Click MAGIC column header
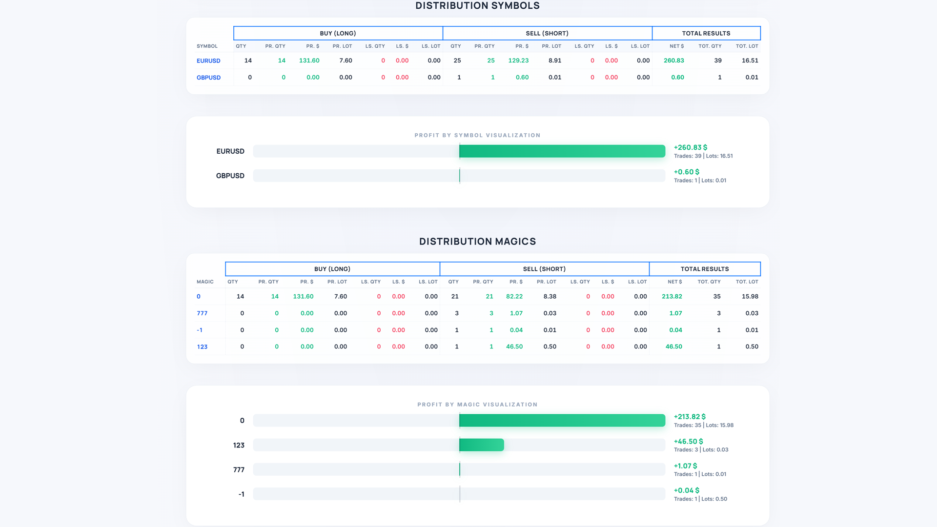 pyautogui.click(x=205, y=282)
